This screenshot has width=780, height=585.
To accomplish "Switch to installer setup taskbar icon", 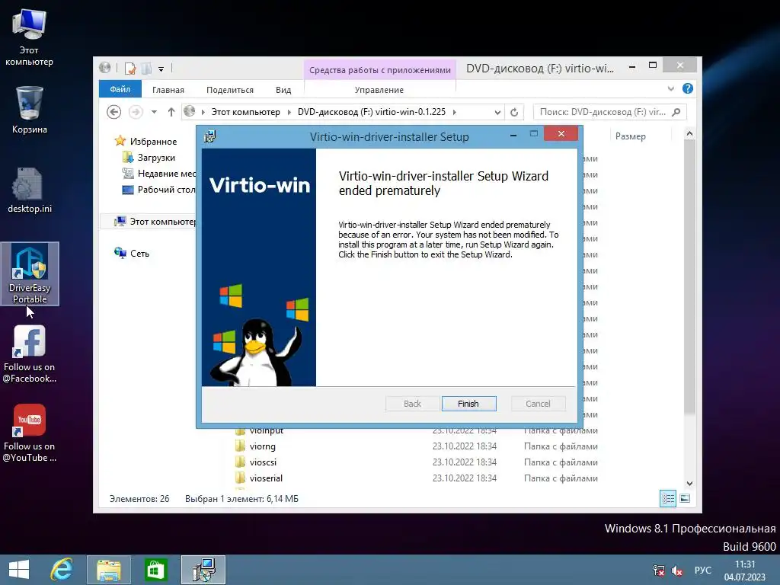I will [x=203, y=570].
